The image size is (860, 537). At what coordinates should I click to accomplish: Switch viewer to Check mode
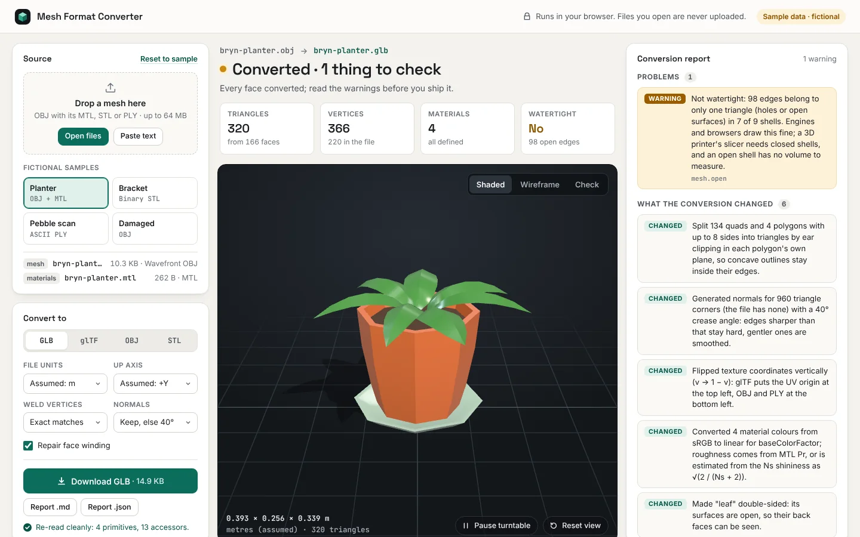587,185
